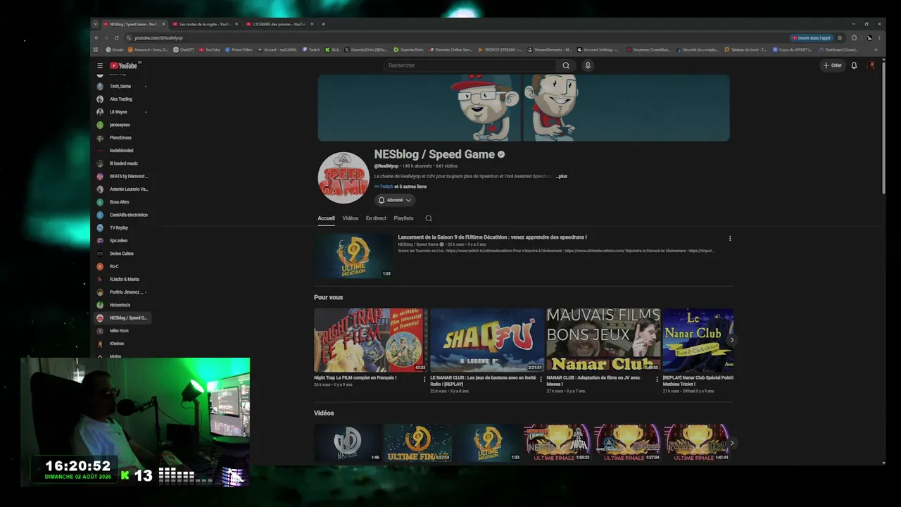Switch to Les contes de la crypte browser tab

coord(206,24)
